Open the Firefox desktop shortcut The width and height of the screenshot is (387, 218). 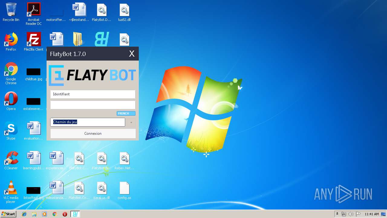click(11, 42)
